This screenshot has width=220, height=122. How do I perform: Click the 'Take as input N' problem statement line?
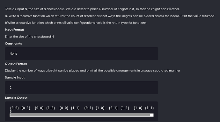(x=92, y=9)
